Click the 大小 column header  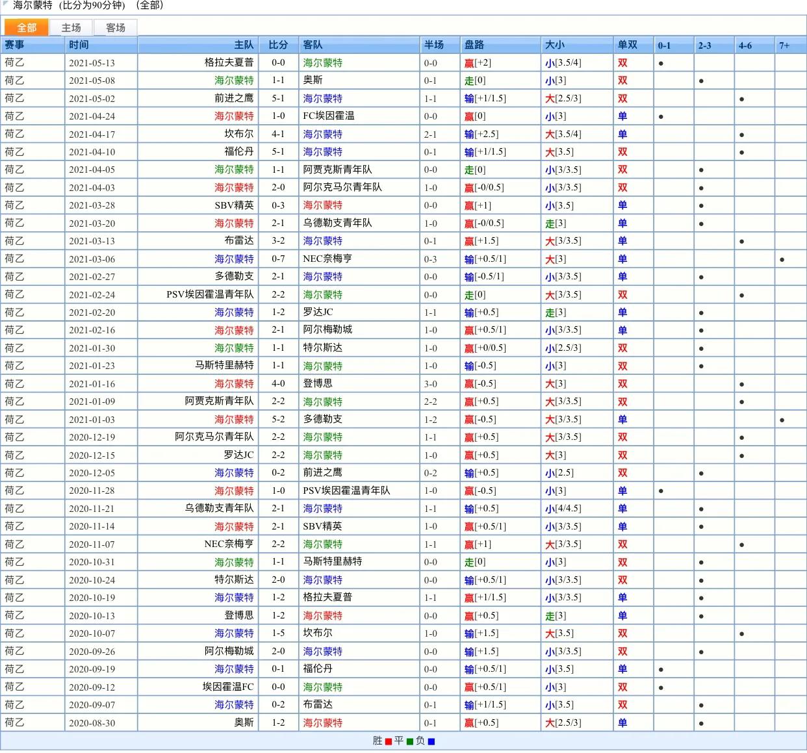coord(555,45)
